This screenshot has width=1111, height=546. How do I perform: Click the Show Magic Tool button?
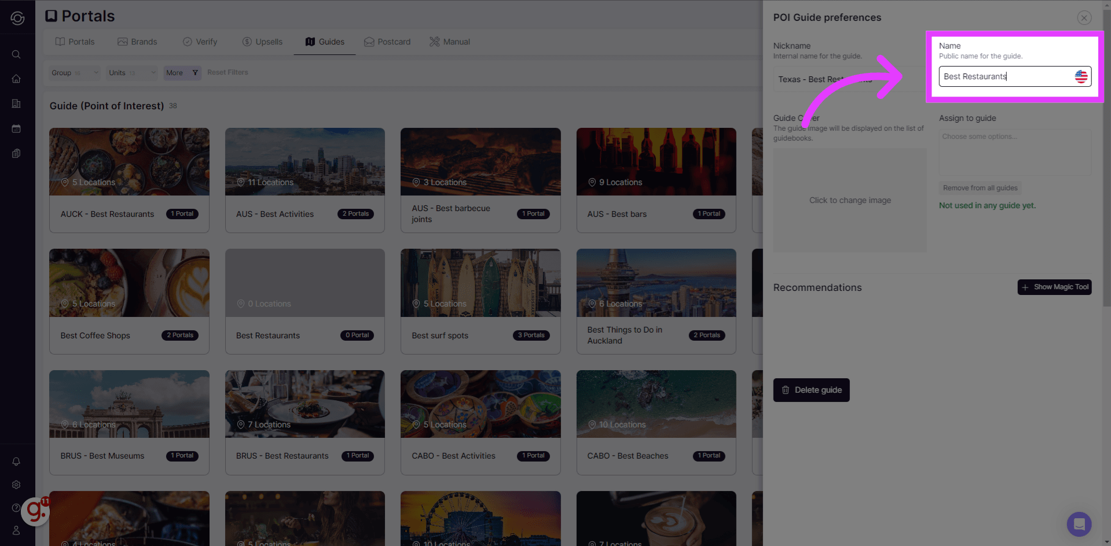[x=1054, y=286]
